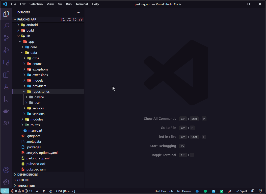Click the remote window indicator in status bar
This screenshot has height=194, width=266.
[5, 191]
